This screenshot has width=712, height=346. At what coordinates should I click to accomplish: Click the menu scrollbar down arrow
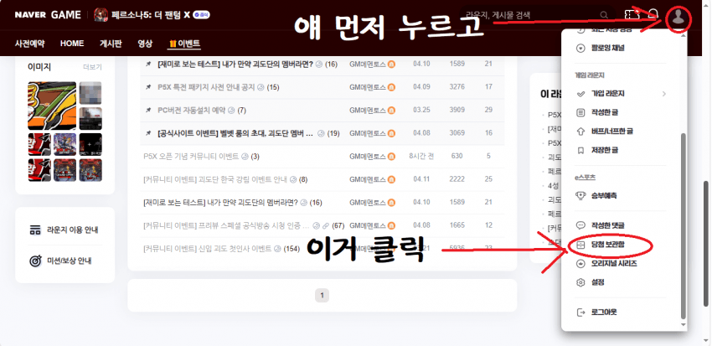[x=683, y=325]
